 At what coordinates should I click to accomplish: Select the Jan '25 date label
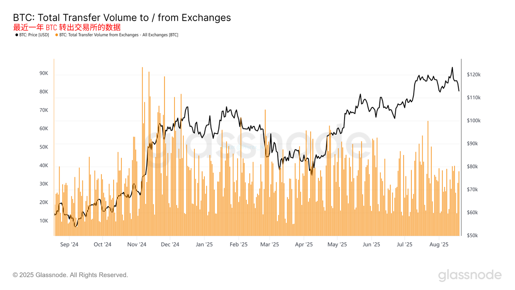point(204,244)
